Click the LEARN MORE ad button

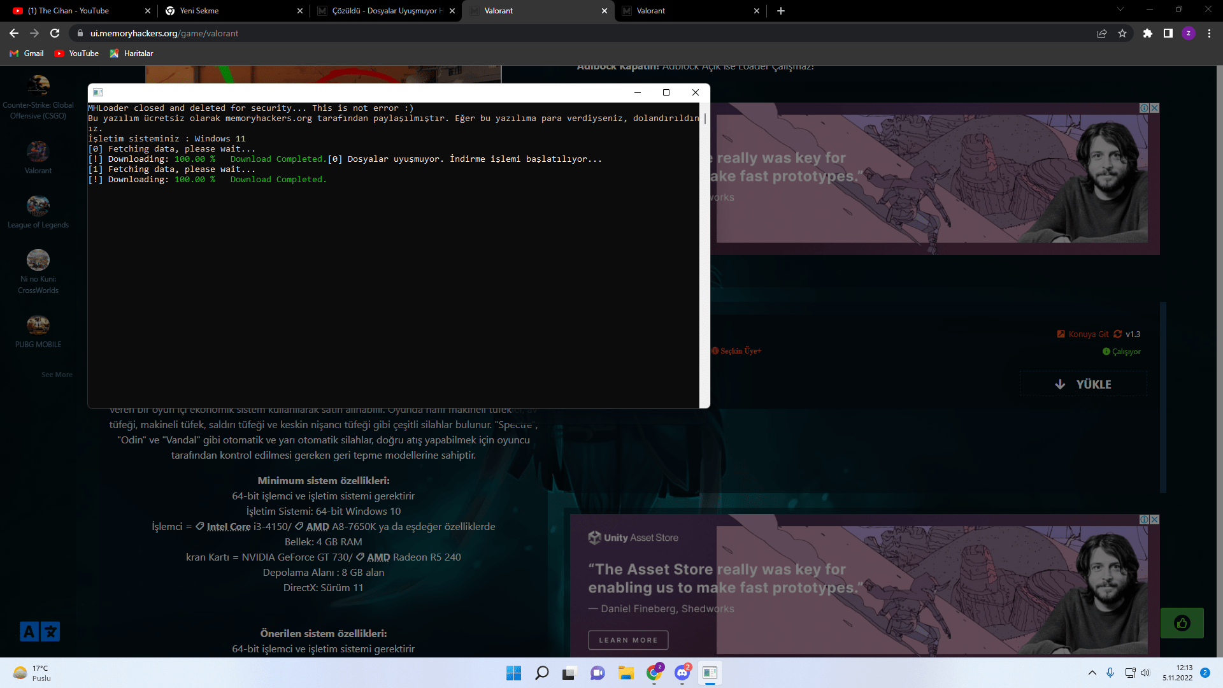(x=628, y=640)
